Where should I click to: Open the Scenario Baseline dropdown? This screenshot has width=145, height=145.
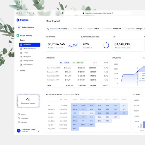pos(58,29)
